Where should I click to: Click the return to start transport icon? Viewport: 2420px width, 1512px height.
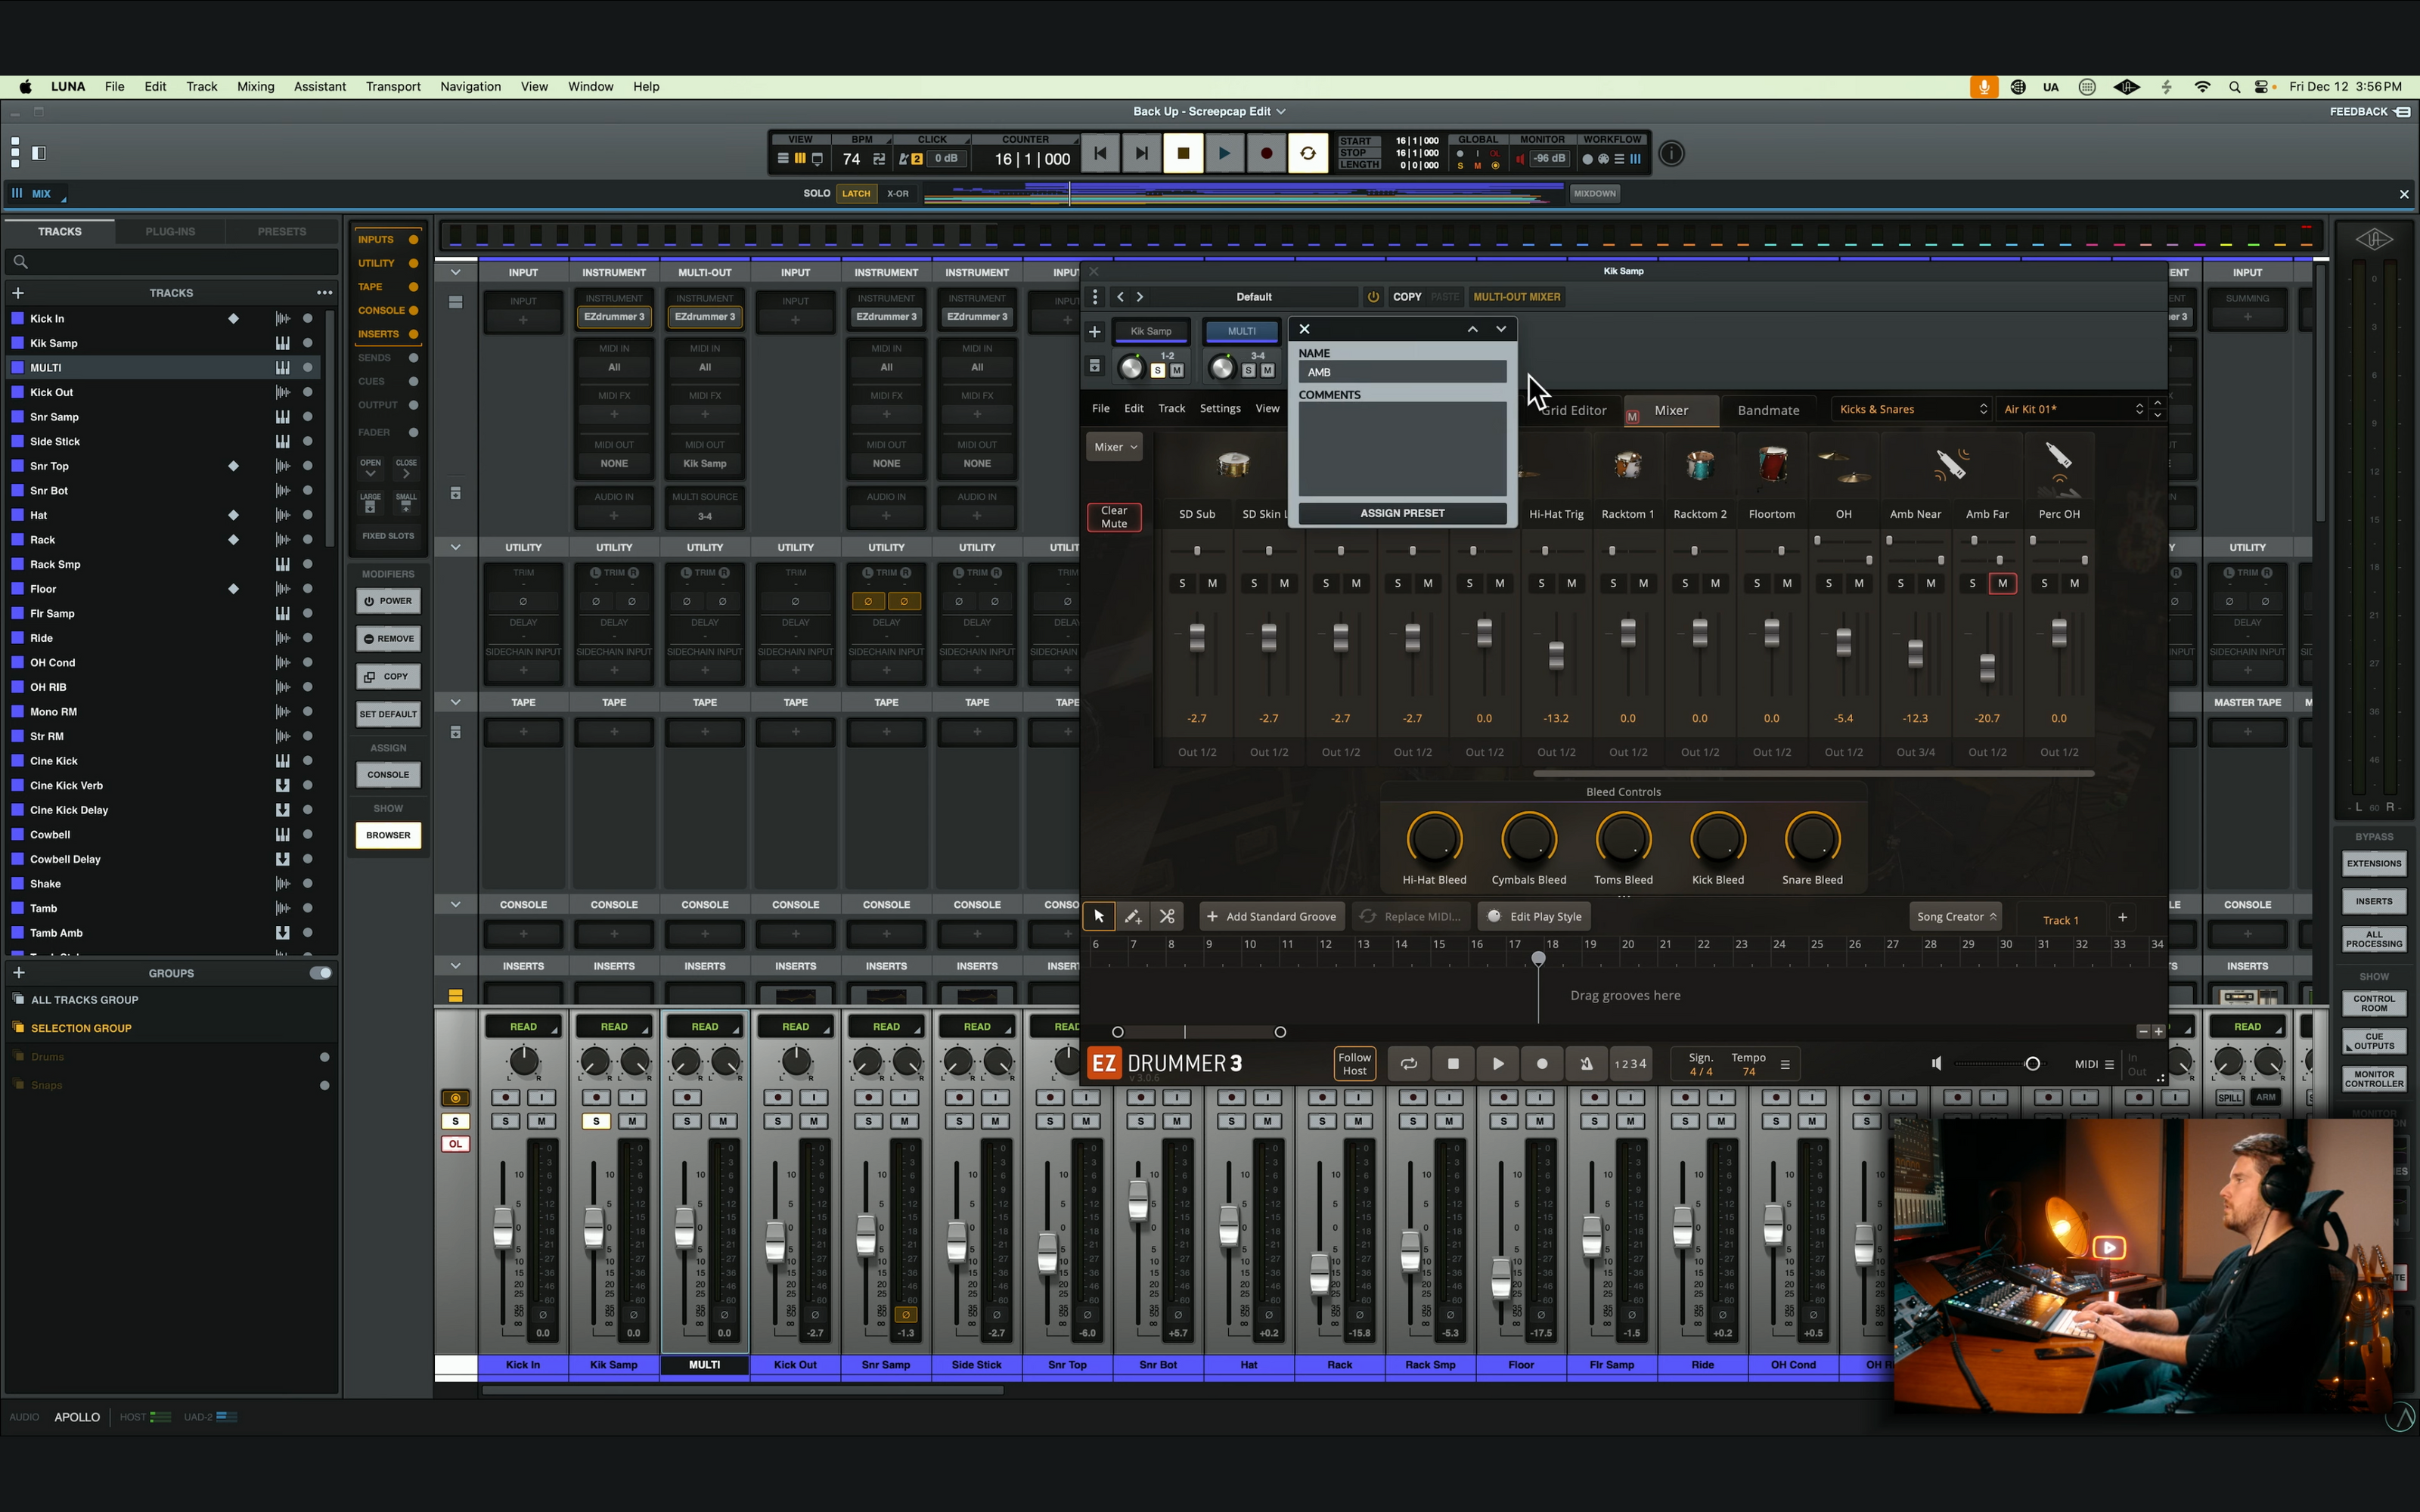tap(1100, 154)
